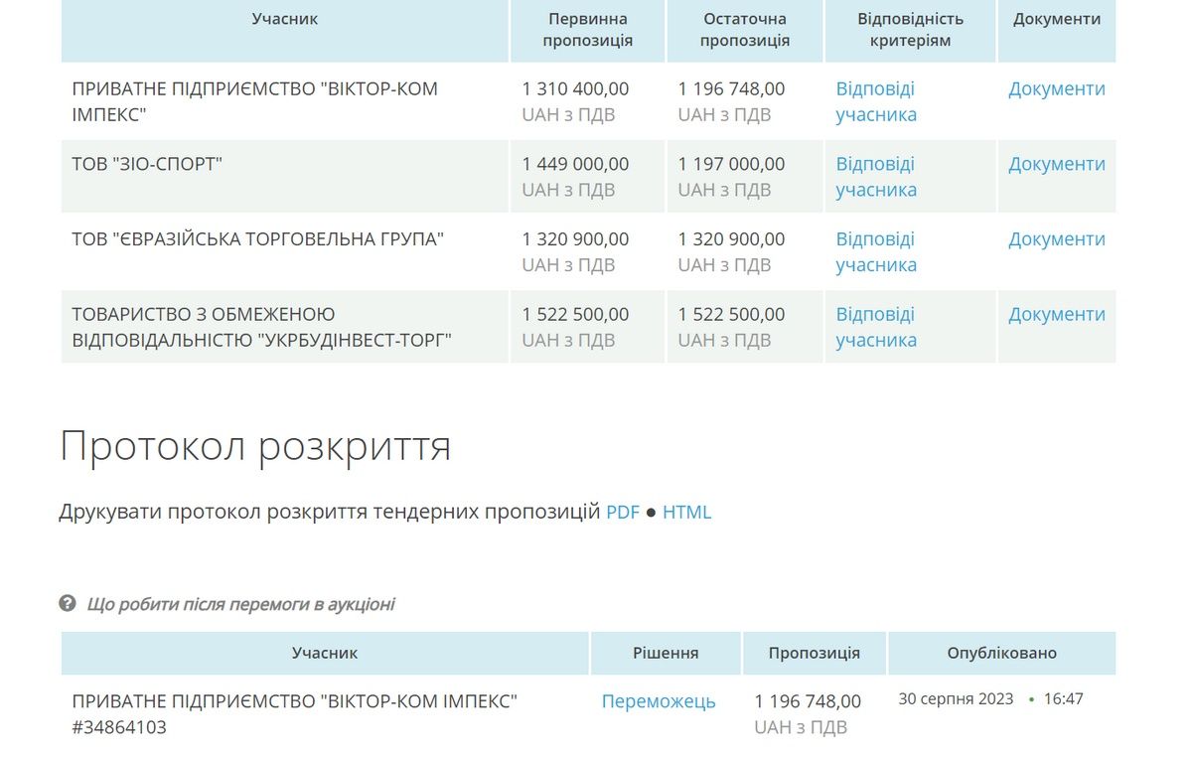Open 'Що робити після перемоги в аукціоні' link

[240, 604]
